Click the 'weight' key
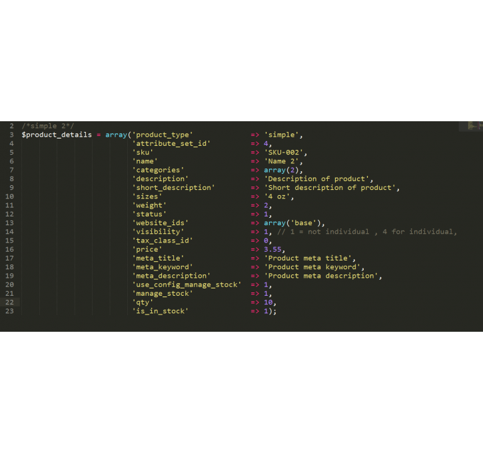 point(149,205)
